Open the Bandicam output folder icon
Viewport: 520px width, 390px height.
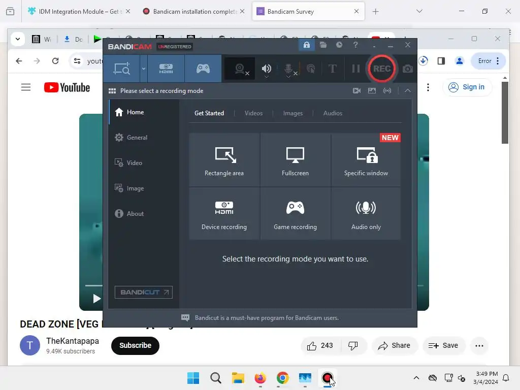323,45
